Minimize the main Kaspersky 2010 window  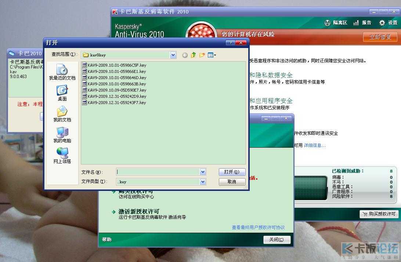click(373, 12)
